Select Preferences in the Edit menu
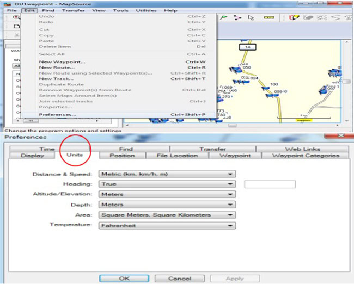 pos(119,115)
